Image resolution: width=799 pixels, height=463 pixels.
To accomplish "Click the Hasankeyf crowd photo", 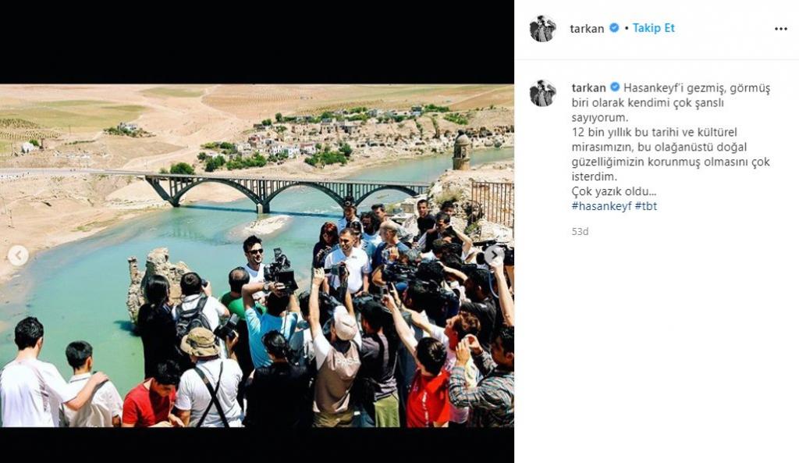I will pos(257,255).
